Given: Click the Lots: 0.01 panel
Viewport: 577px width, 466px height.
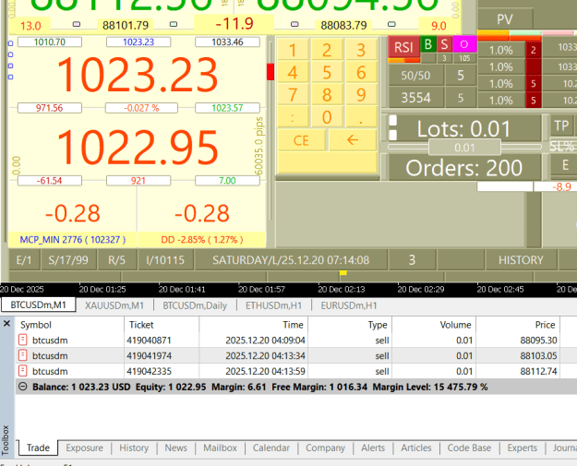Looking at the screenshot, I should (x=463, y=129).
